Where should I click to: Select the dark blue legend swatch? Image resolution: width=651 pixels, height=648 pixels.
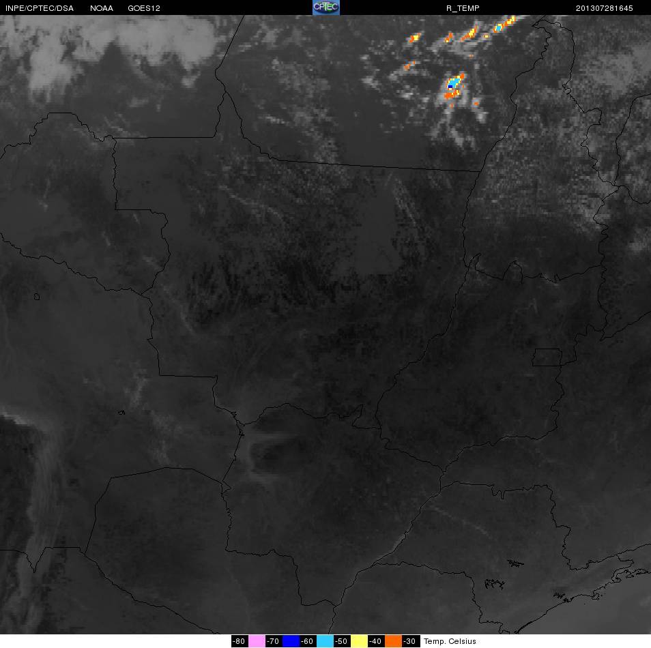291,641
